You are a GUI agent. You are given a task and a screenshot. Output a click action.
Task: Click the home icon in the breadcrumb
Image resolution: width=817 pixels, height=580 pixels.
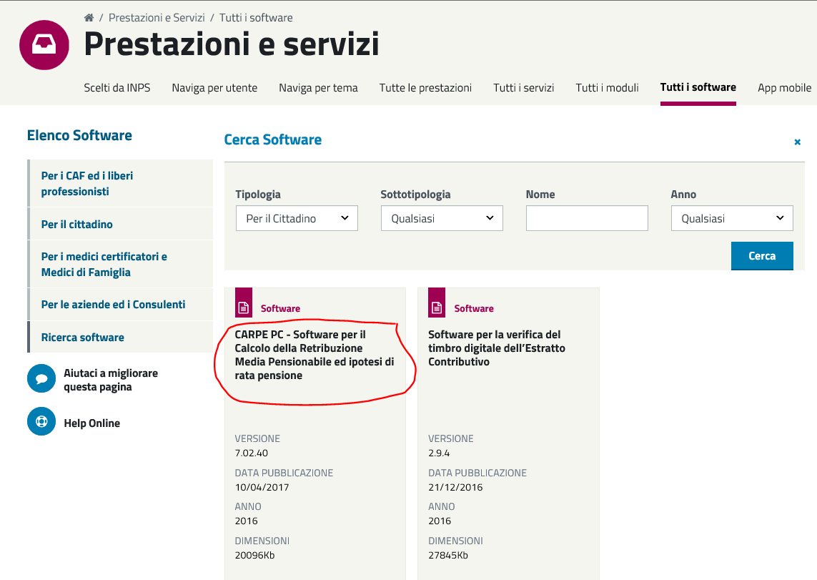89,17
